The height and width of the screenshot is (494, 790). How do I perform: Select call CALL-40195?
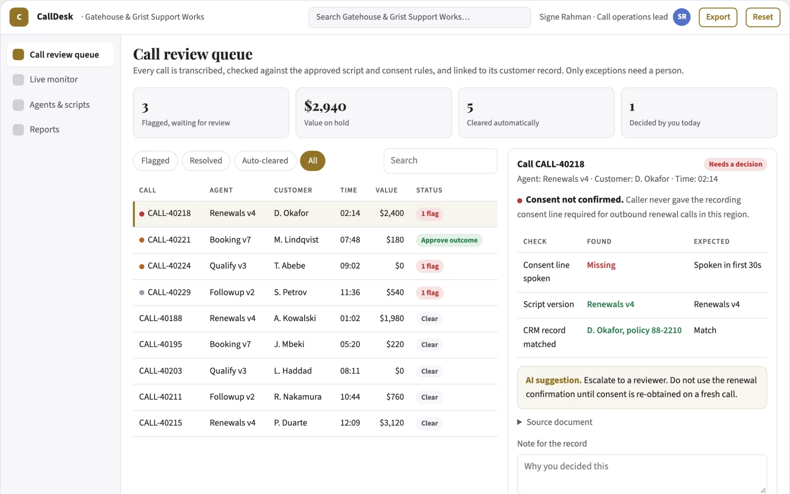315,344
